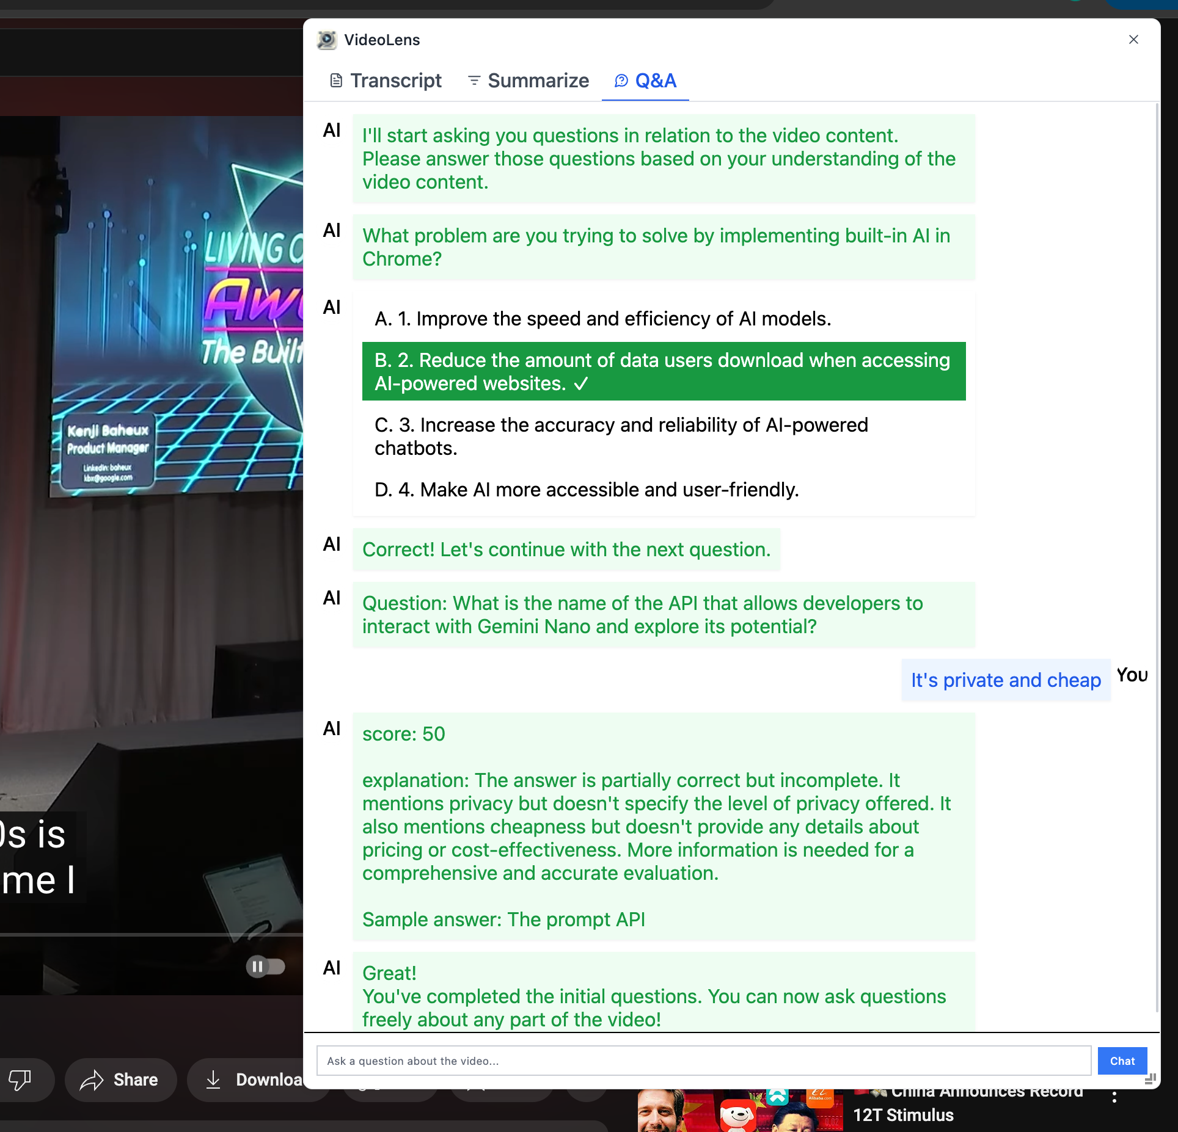Image resolution: width=1178 pixels, height=1132 pixels.
Task: Focus the 'Ask a question' input field
Action: point(703,1061)
